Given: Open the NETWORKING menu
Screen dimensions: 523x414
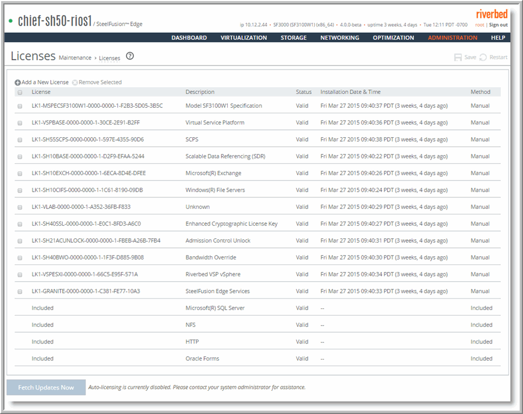Looking at the screenshot, I should (x=340, y=38).
